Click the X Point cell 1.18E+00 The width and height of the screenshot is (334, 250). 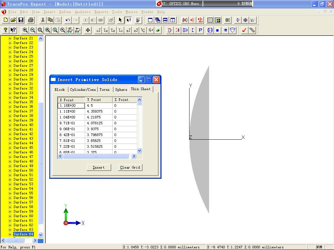point(71,106)
